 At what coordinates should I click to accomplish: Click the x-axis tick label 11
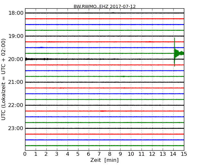click(x=141, y=154)
